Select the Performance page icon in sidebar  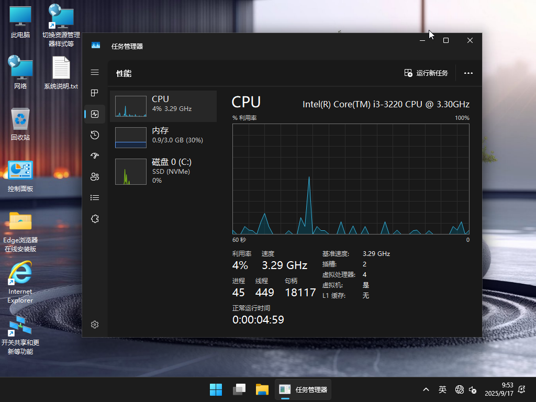pyautogui.click(x=95, y=114)
